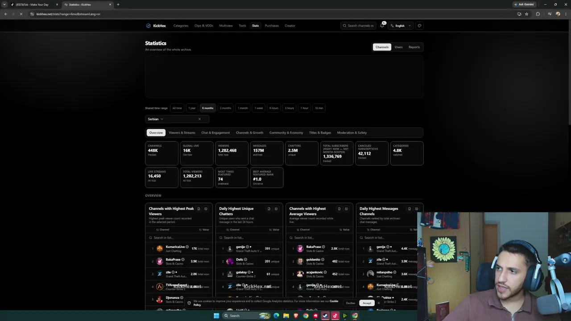The image size is (571, 321).
Task: Export the Daily Highest Unique Chatters card
Action: coord(269,209)
